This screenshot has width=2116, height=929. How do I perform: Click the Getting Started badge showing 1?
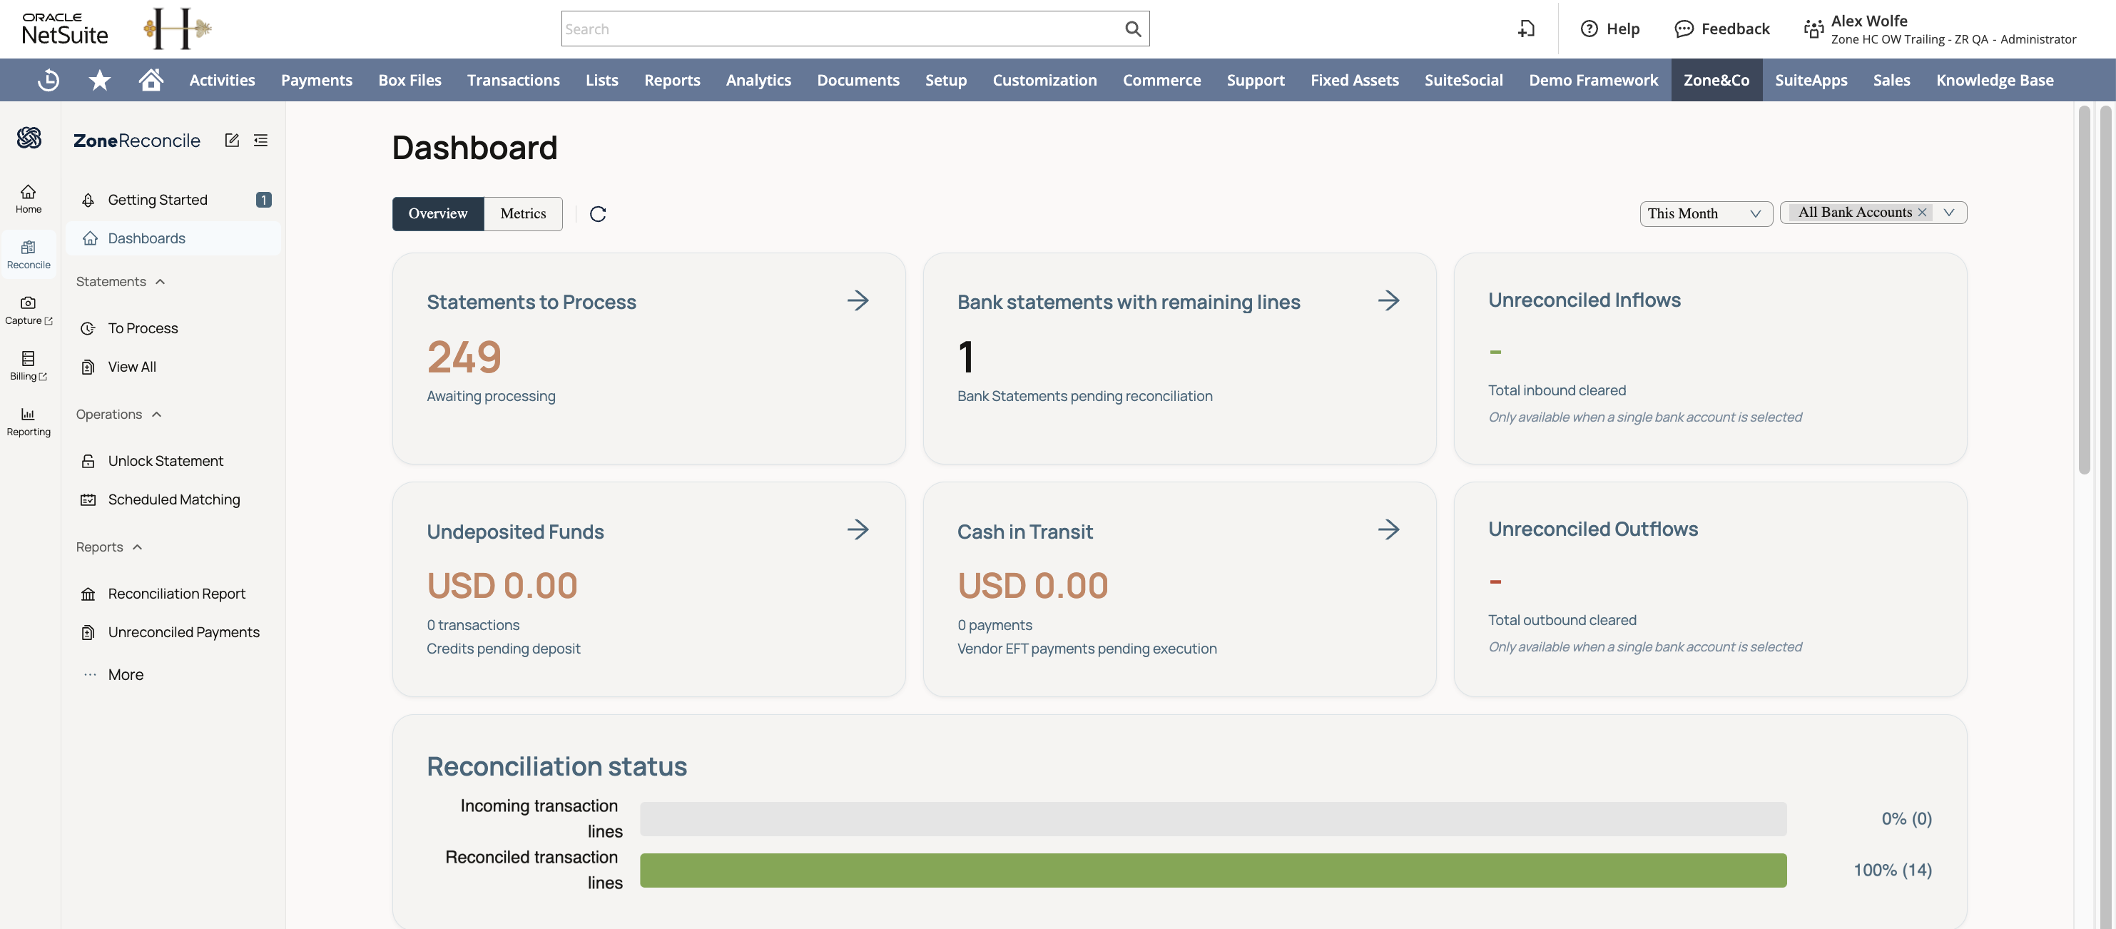coord(264,200)
